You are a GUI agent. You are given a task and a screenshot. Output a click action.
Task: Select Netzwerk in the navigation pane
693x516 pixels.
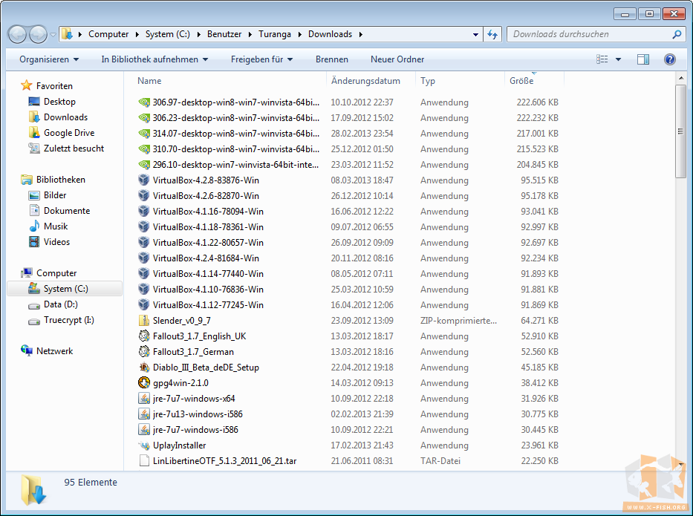point(54,350)
